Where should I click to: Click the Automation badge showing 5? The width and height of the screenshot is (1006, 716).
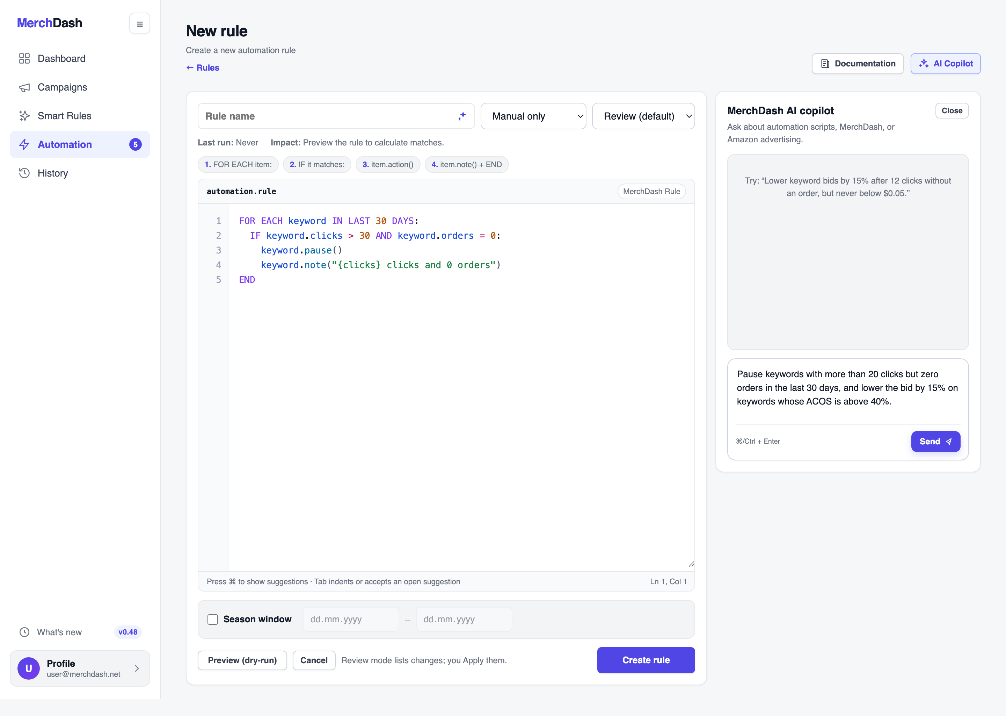click(135, 145)
